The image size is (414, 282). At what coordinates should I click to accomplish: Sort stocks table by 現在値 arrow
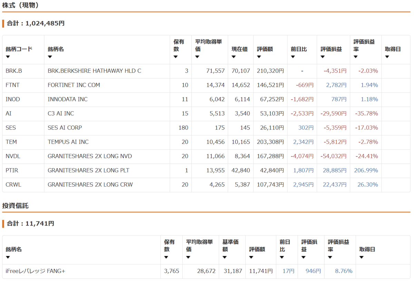(x=233, y=57)
